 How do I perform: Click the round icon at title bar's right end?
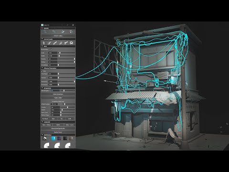[73, 25]
